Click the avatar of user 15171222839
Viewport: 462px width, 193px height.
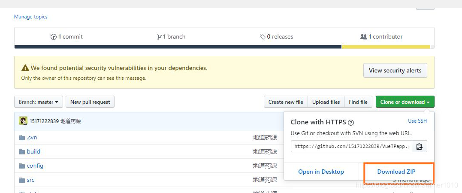pos(23,121)
